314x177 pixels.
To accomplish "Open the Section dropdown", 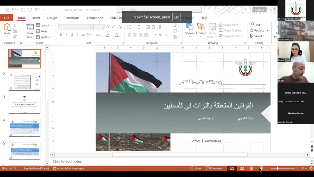I will click(x=44, y=37).
